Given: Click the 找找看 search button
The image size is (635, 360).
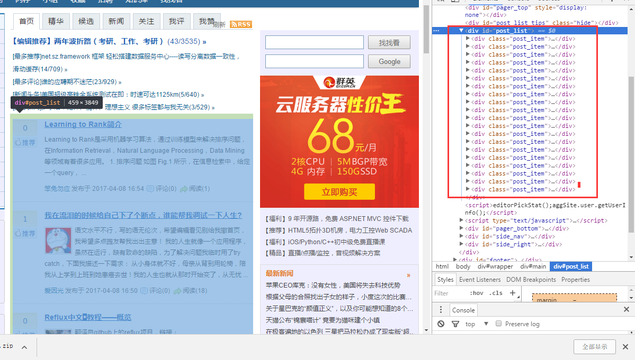Looking at the screenshot, I should pyautogui.click(x=389, y=42).
